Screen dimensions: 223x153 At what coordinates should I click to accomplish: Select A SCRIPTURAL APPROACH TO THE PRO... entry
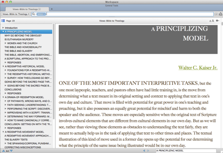pos(28,58)
